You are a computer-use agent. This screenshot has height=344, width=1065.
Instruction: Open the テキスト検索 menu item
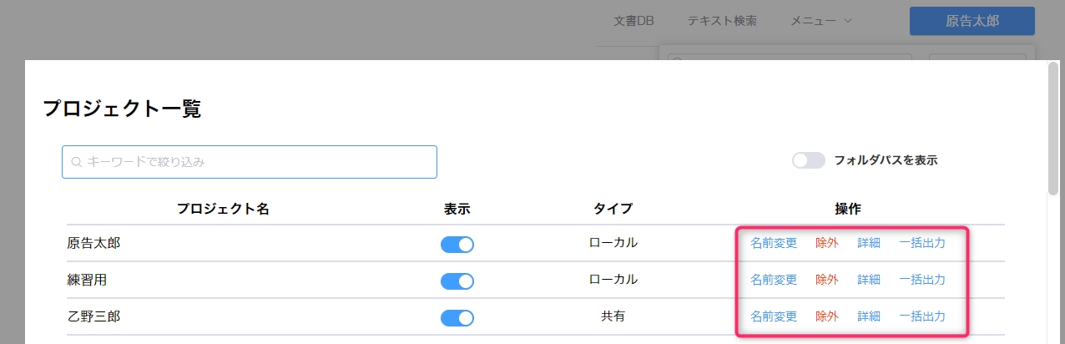tap(722, 21)
